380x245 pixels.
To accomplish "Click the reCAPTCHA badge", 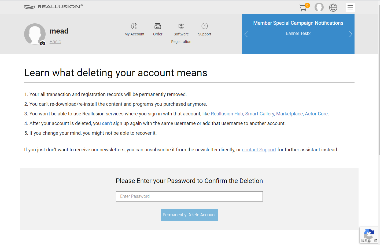I will 369,235.
